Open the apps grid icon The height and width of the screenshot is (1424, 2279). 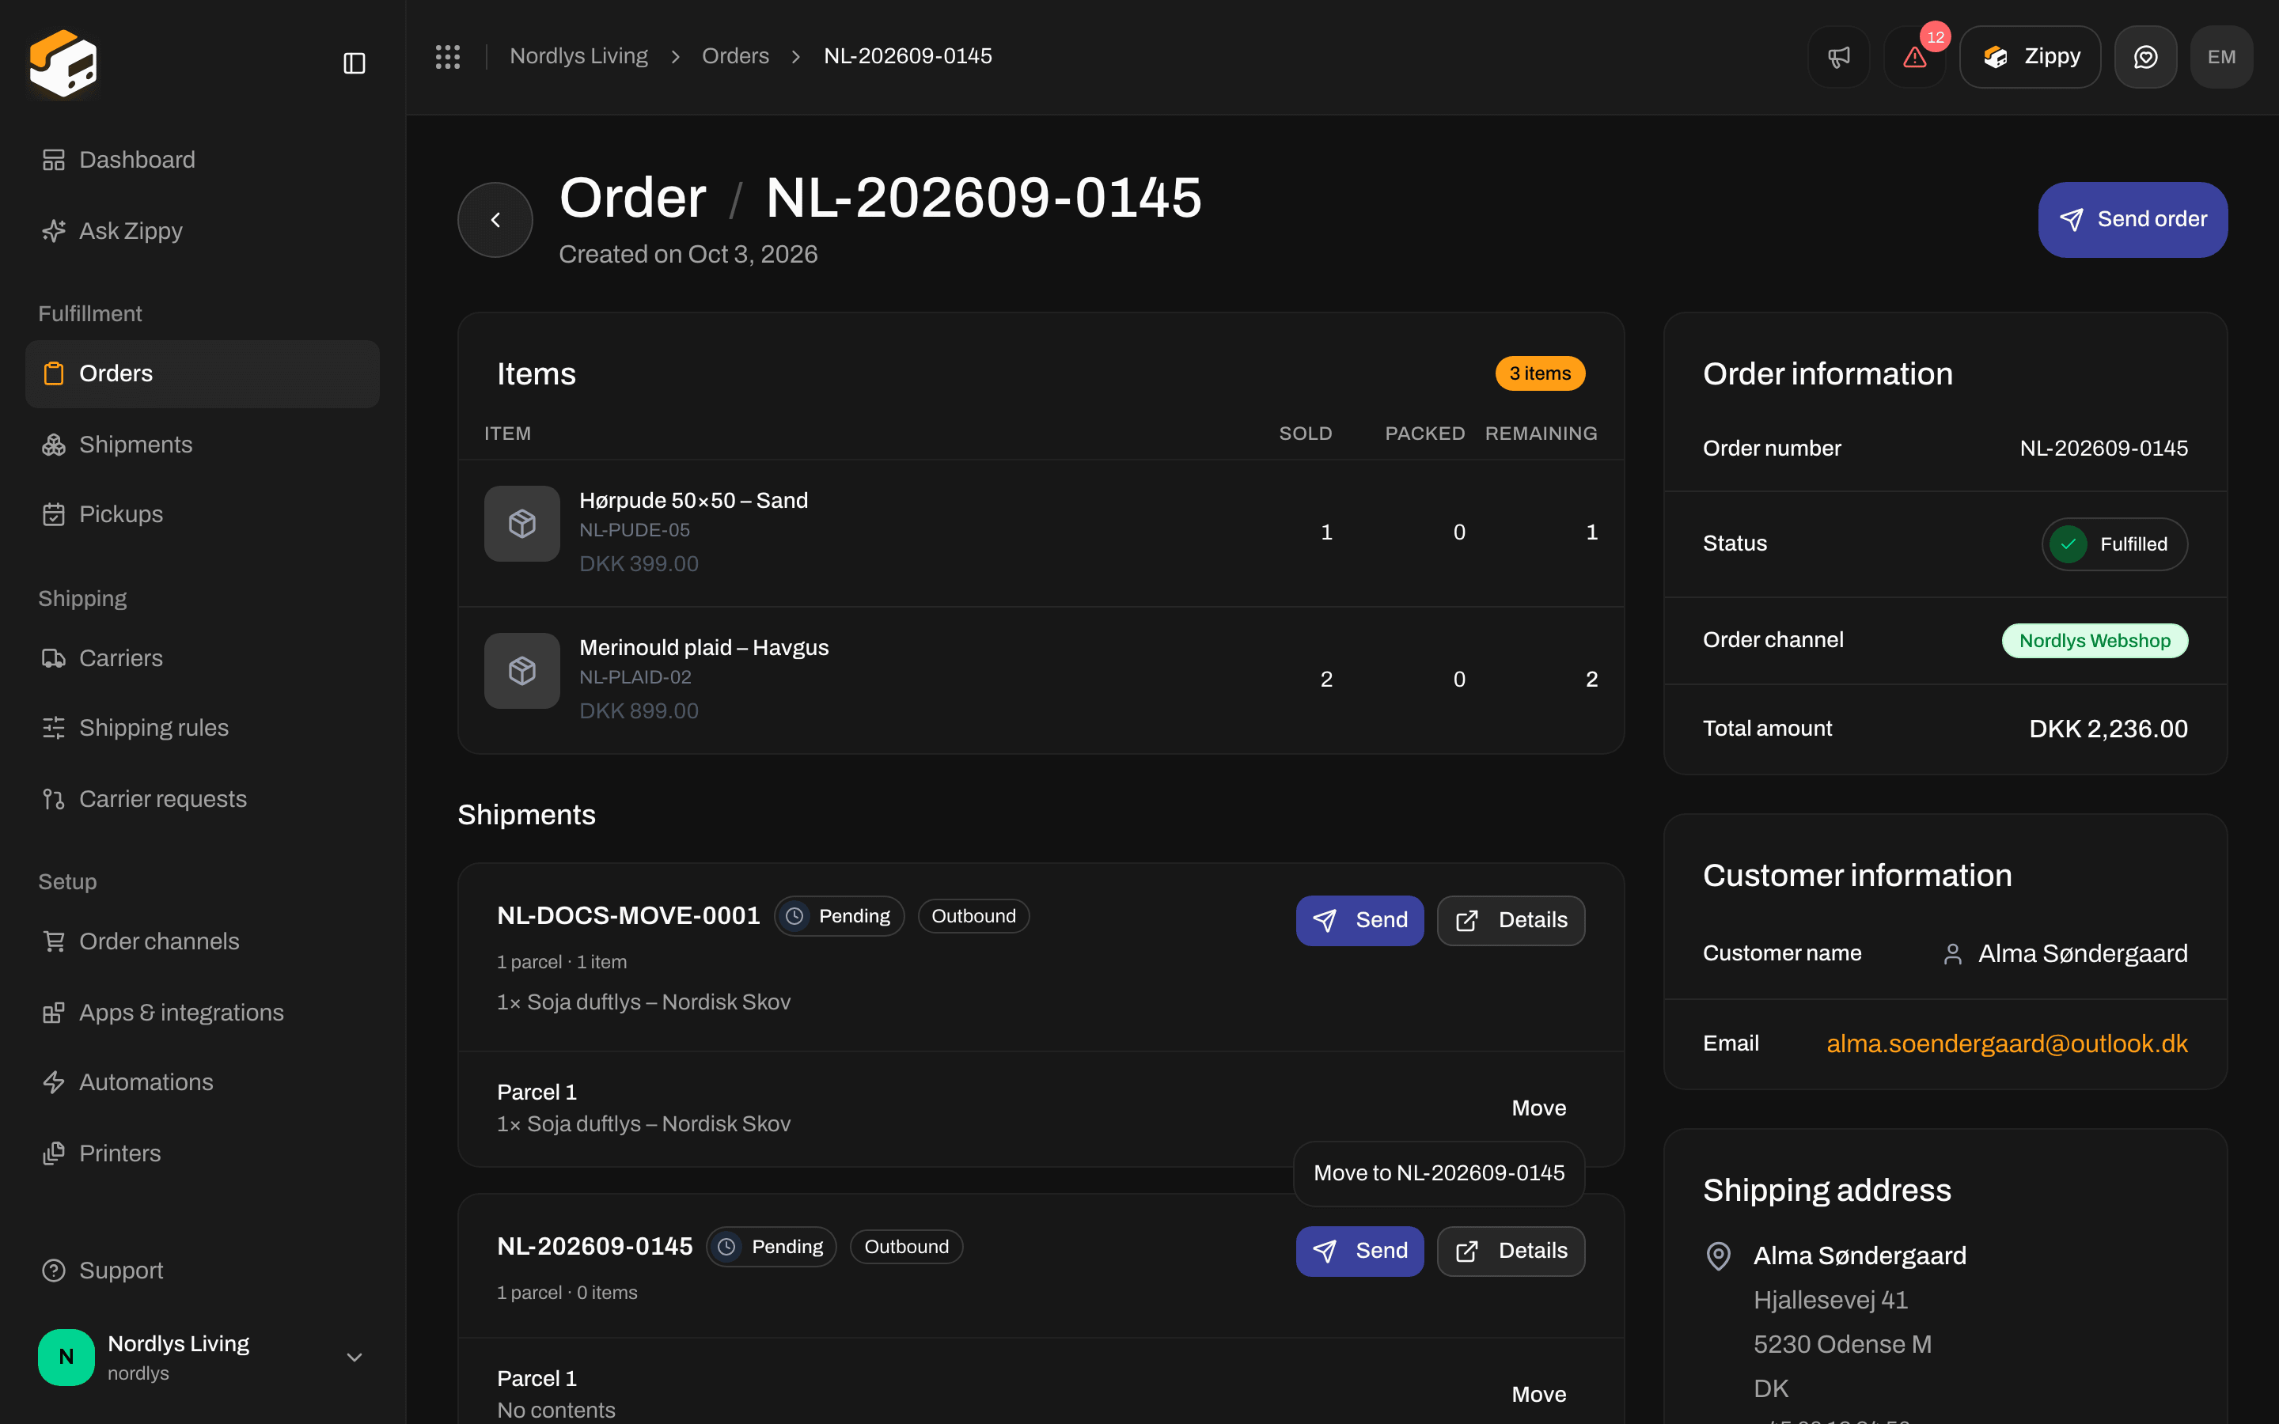[447, 56]
